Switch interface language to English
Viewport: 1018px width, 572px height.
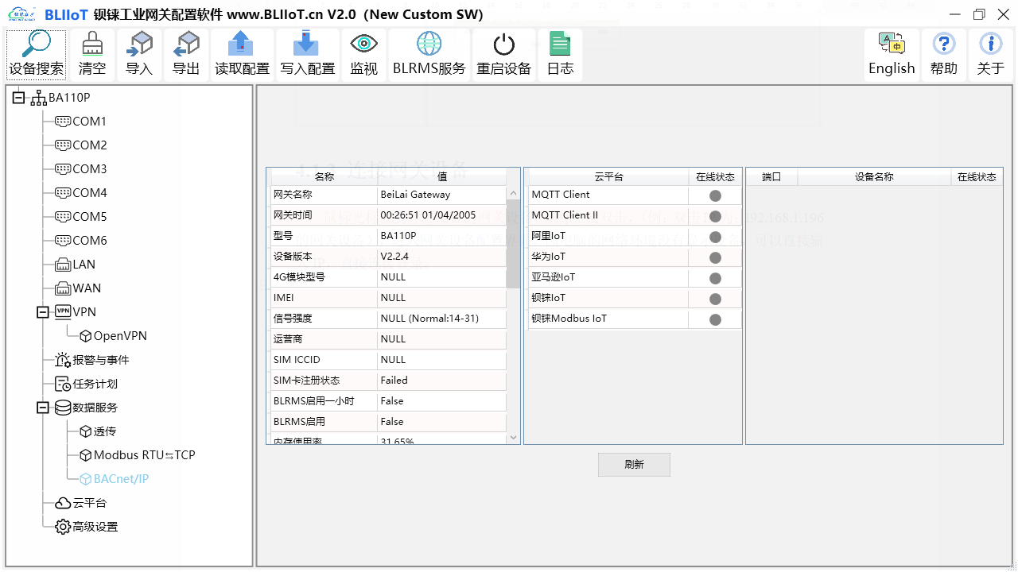click(892, 53)
